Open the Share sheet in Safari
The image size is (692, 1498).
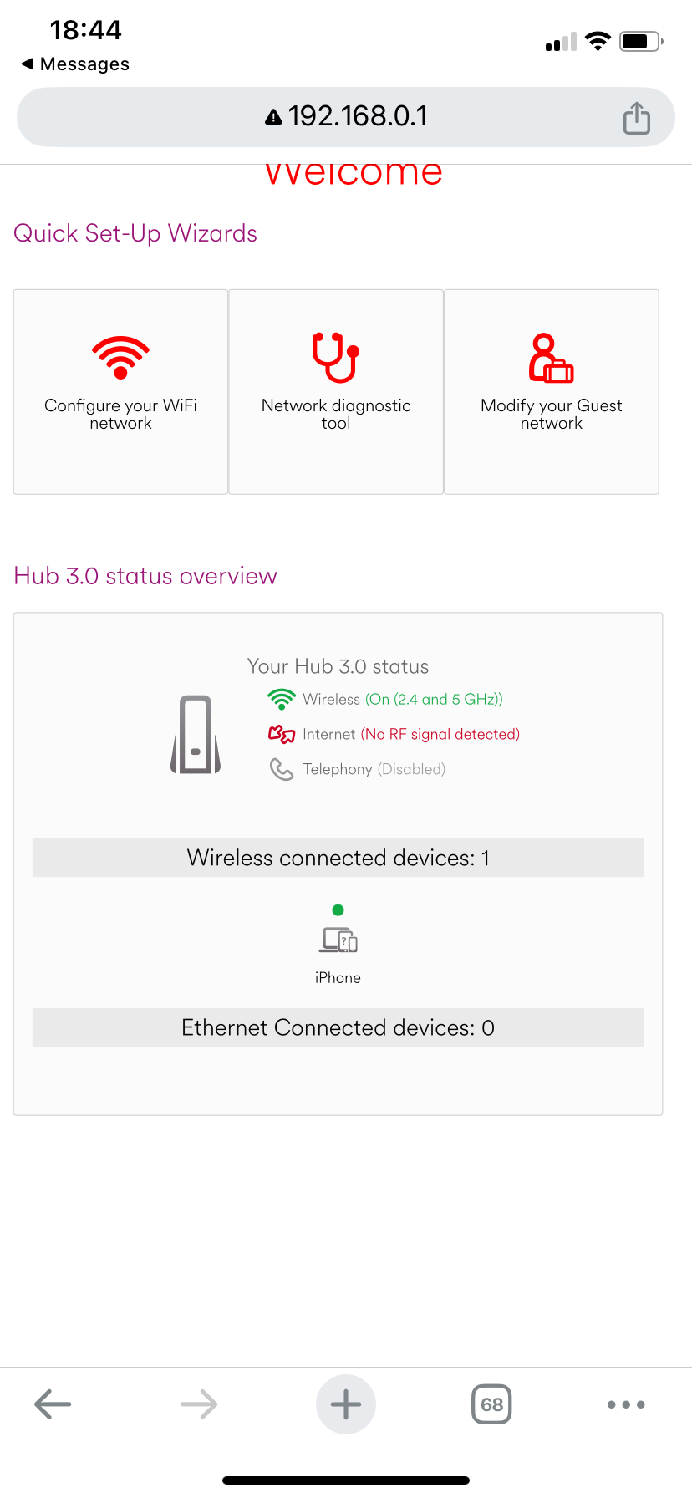636,117
